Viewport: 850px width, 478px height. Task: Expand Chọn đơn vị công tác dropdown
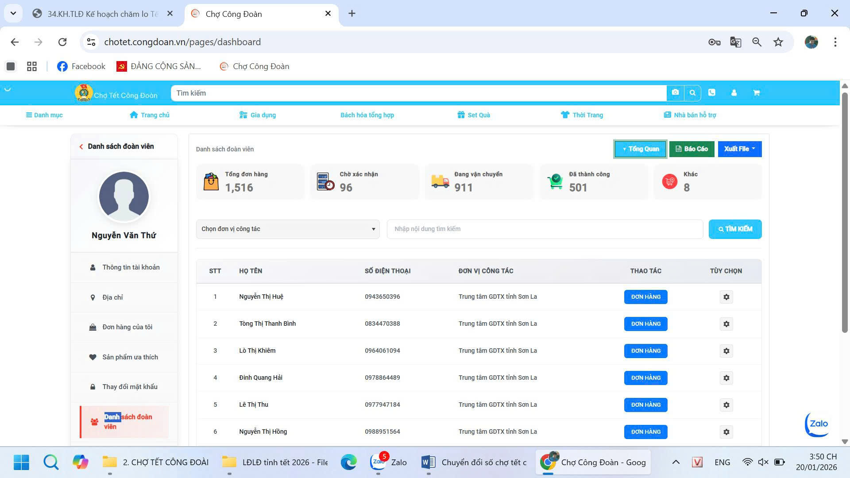coord(288,229)
